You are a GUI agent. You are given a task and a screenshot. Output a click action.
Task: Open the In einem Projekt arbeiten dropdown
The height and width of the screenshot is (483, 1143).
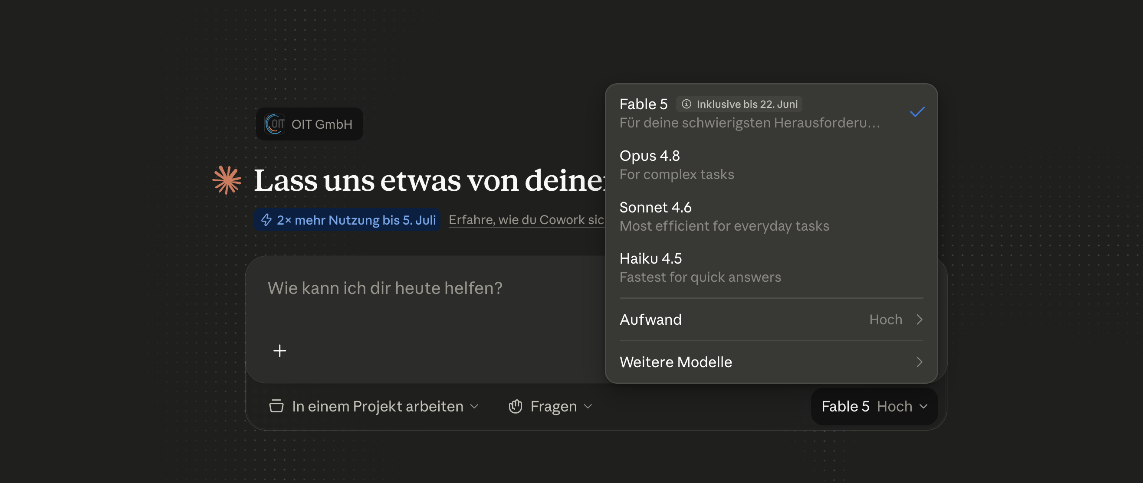tap(374, 406)
